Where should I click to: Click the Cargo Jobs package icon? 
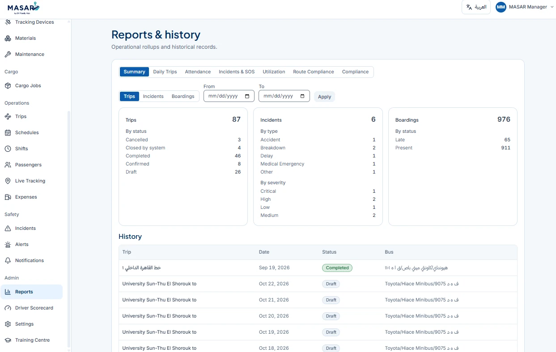8,85
